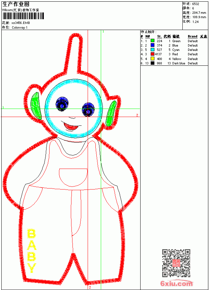Select the stitch count 374 in Blue row

[x=159, y=46]
